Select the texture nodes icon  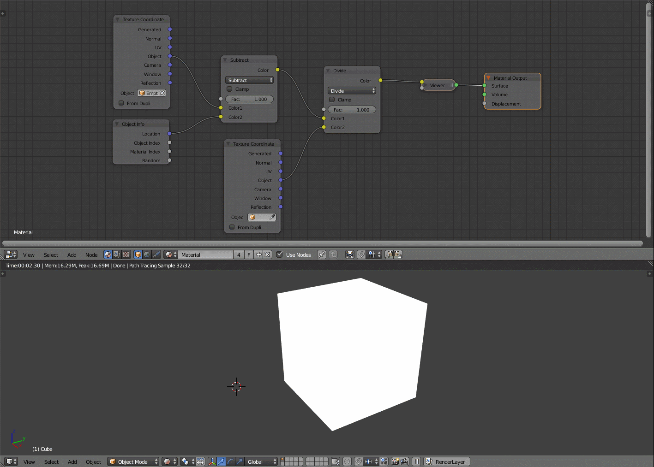(126, 254)
